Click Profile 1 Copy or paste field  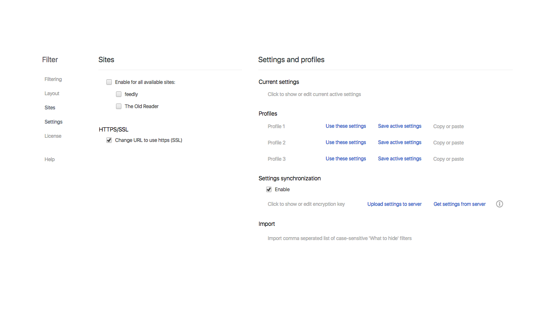(448, 127)
